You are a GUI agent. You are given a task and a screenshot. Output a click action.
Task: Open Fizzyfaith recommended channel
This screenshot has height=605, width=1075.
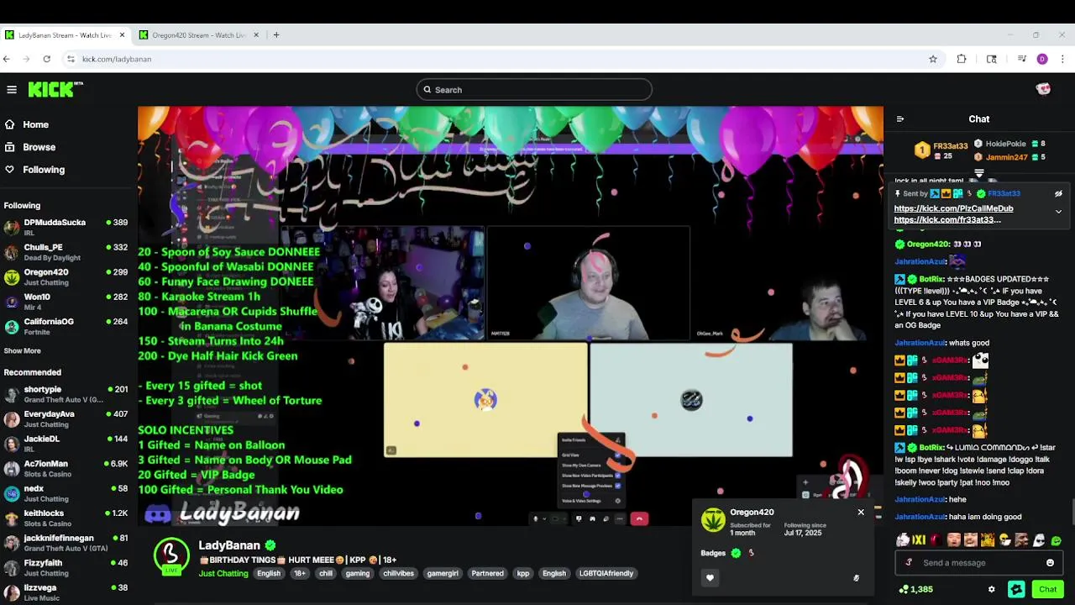click(x=66, y=567)
